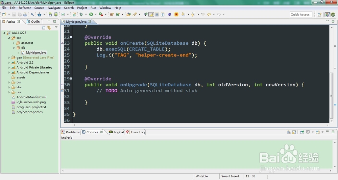Click the Open Perspective icon

319,15
